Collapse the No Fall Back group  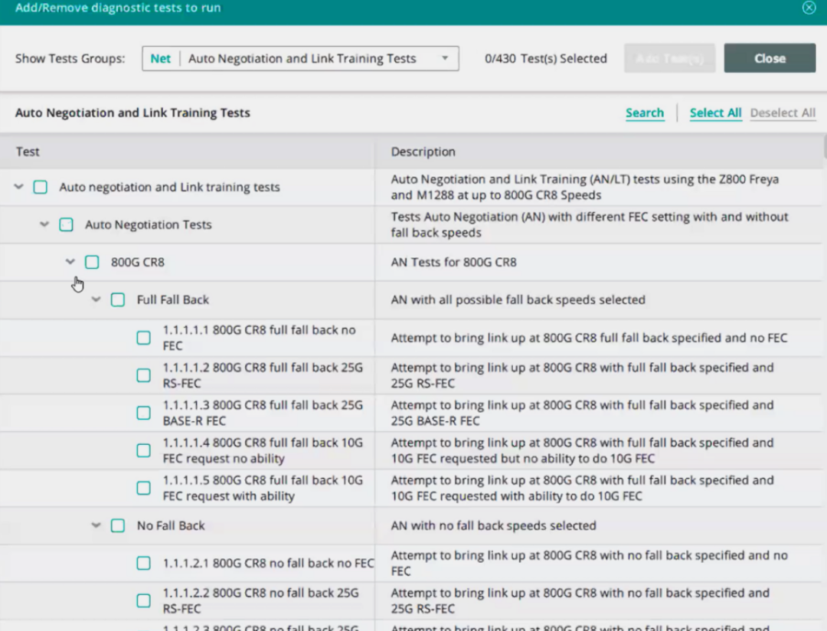[96, 525]
